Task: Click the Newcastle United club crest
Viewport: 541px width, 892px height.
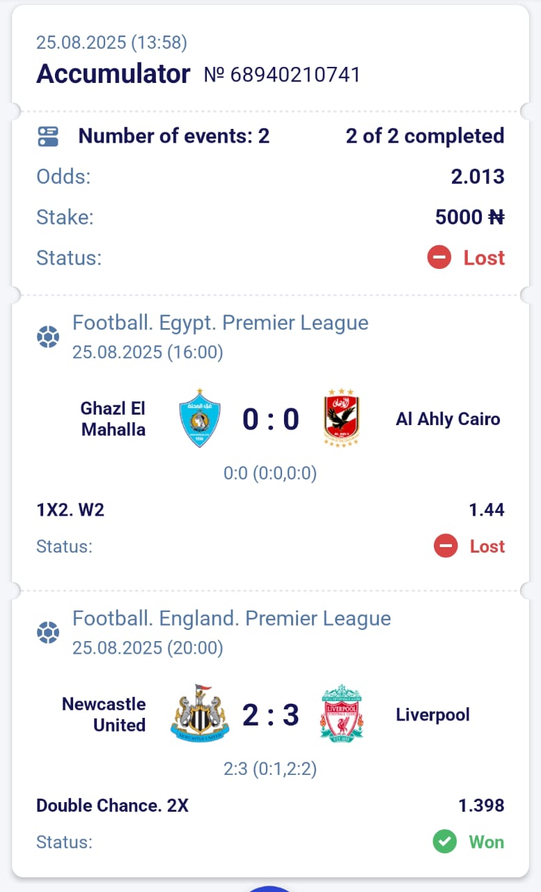Action: click(200, 714)
